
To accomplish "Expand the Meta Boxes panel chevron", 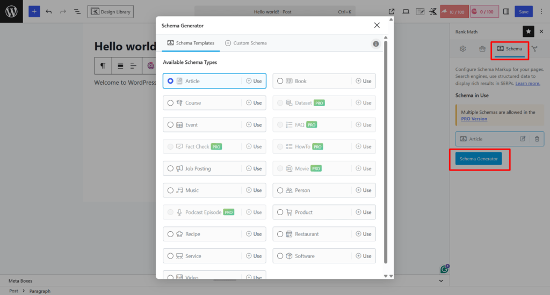I will [x=441, y=281].
